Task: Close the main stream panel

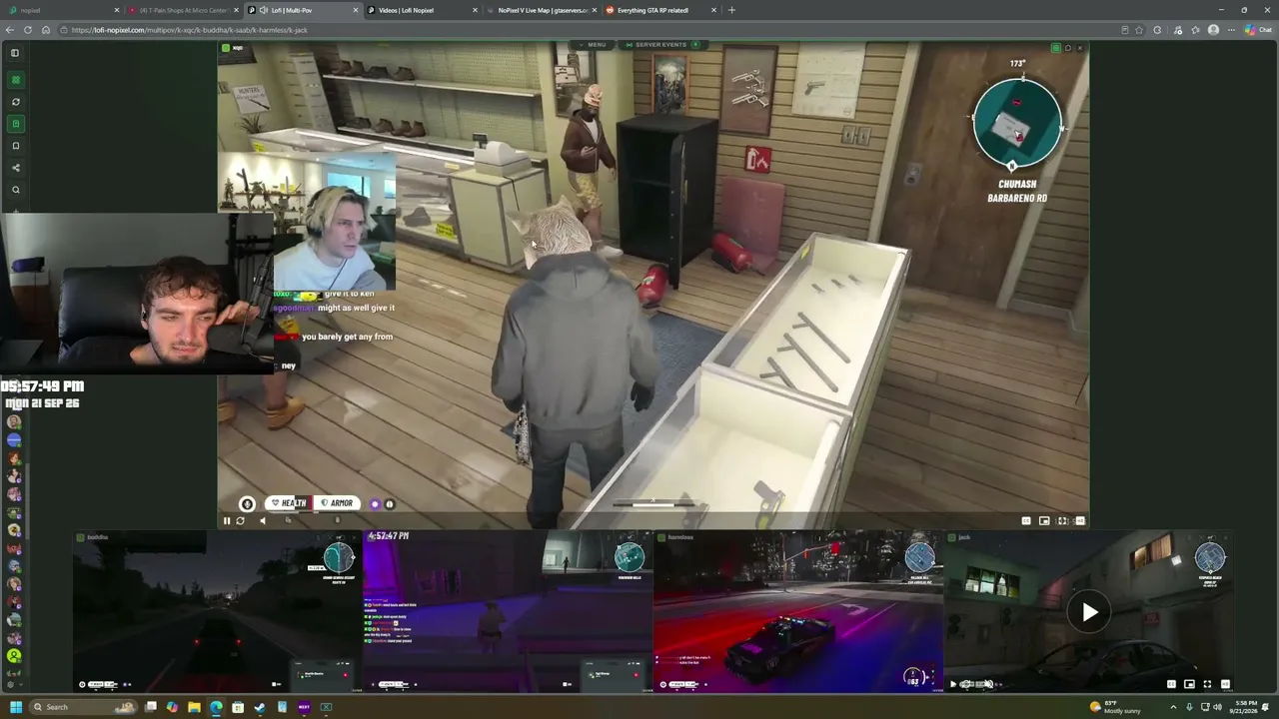Action: tap(1079, 48)
